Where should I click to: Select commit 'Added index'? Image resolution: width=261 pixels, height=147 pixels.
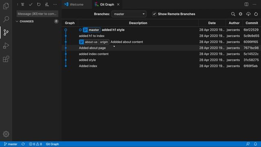[88, 66]
